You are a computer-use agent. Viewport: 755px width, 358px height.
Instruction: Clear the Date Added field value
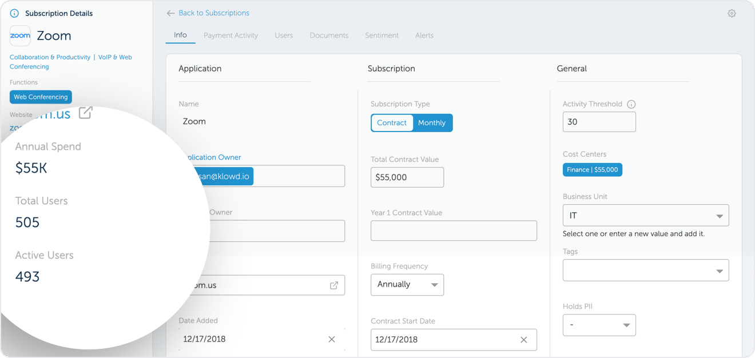click(332, 339)
